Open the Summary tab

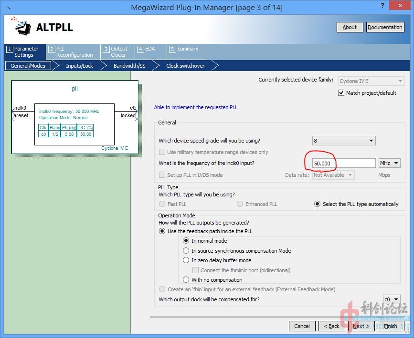tap(186, 51)
